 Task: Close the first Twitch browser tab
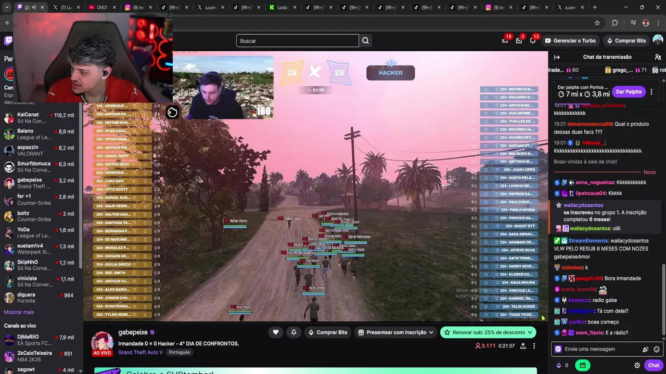click(42, 7)
